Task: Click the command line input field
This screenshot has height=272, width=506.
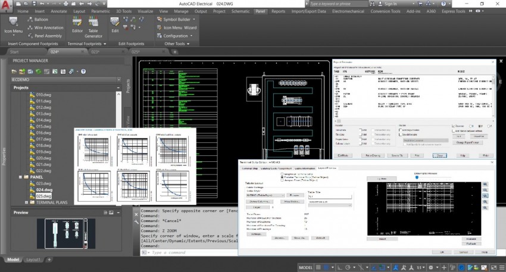Action: (x=192, y=252)
